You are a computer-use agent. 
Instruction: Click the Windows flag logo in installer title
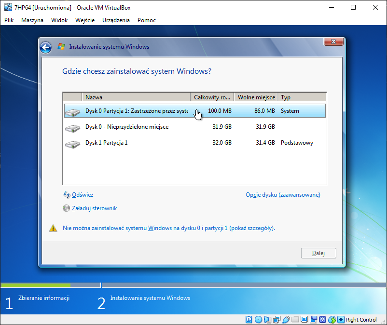(61, 46)
